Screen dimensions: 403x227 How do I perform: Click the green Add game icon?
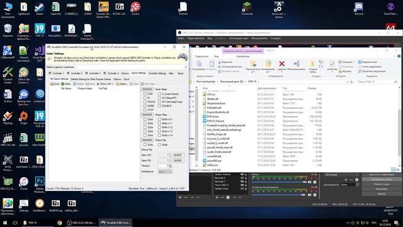click(x=62, y=84)
